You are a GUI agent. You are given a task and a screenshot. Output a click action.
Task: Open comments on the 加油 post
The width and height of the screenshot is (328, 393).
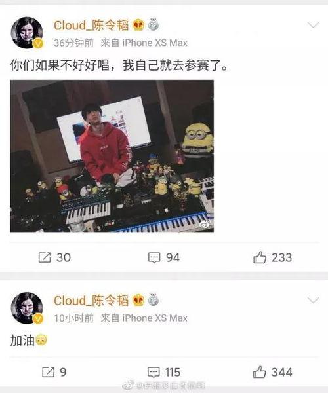(154, 372)
